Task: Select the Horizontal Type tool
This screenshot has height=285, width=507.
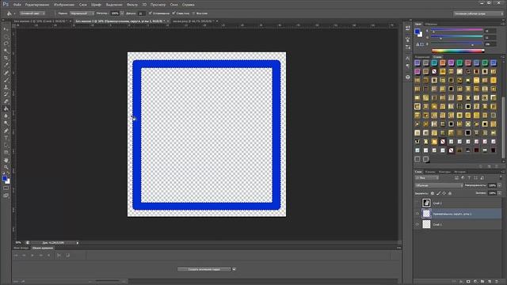Action: 6,138
